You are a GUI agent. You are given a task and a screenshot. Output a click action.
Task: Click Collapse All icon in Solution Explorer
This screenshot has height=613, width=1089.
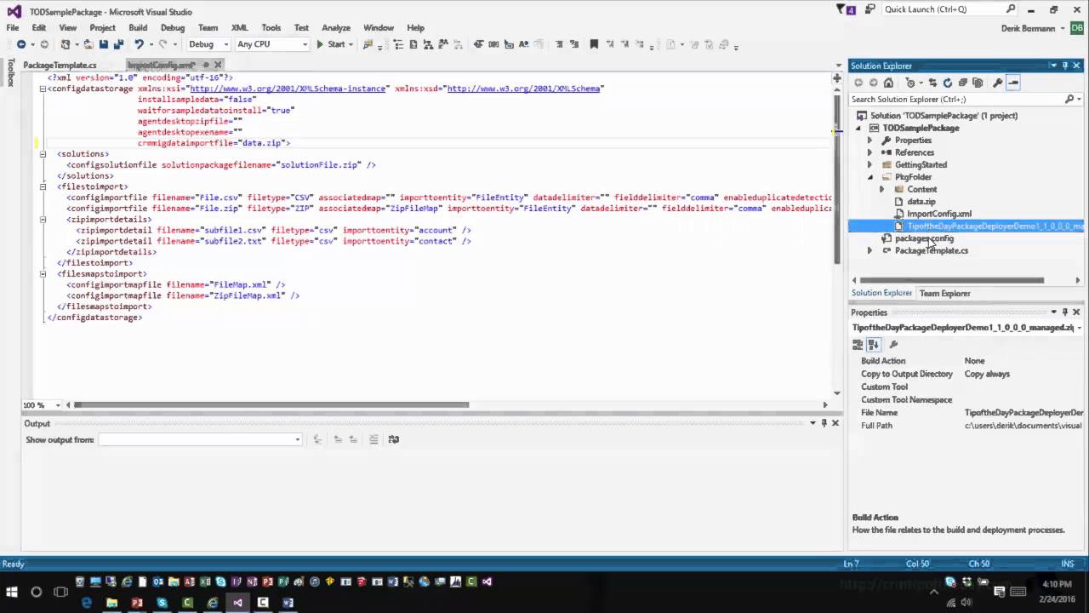[x=963, y=83]
